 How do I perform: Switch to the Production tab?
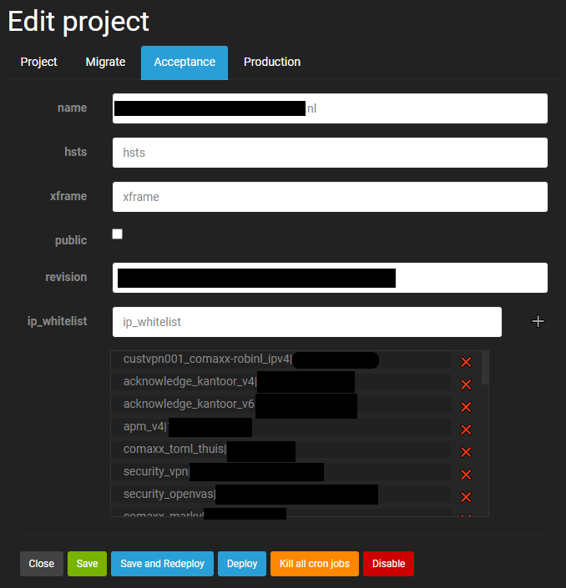(x=272, y=63)
